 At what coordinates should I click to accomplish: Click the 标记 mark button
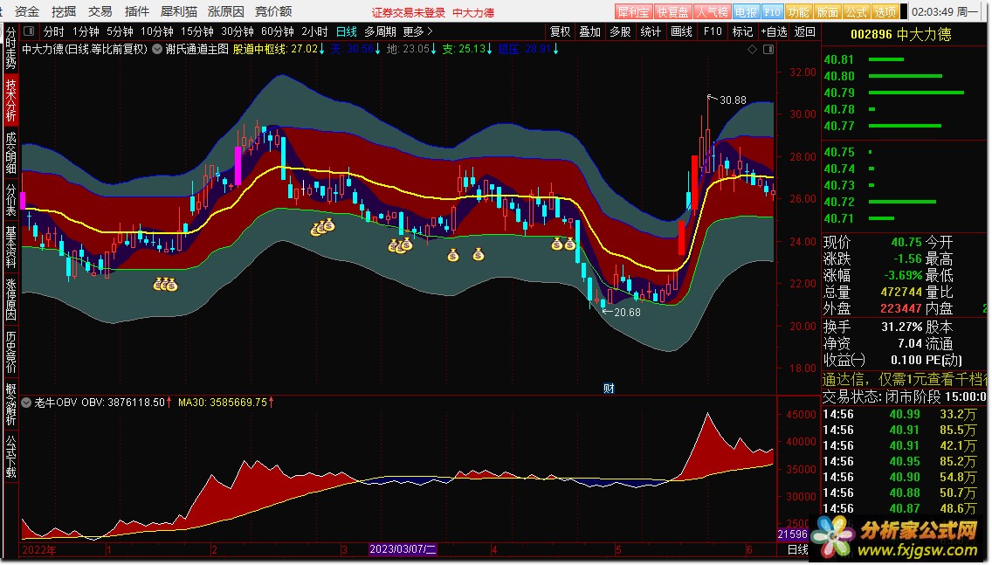[742, 31]
